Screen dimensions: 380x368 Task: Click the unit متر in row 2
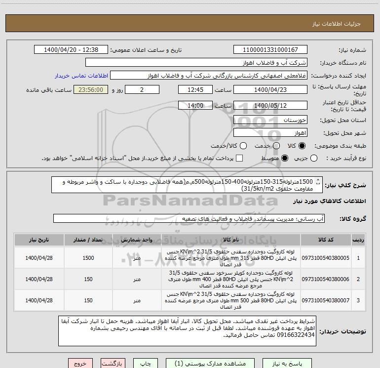pyautogui.click(x=137, y=279)
